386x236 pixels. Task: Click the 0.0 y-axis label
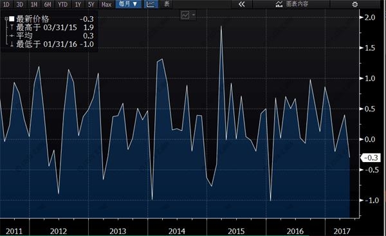[x=370, y=140]
